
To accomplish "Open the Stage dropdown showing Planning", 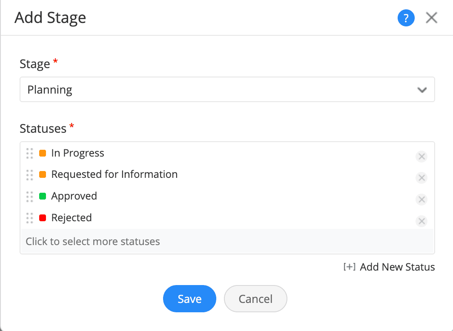I will point(221,89).
